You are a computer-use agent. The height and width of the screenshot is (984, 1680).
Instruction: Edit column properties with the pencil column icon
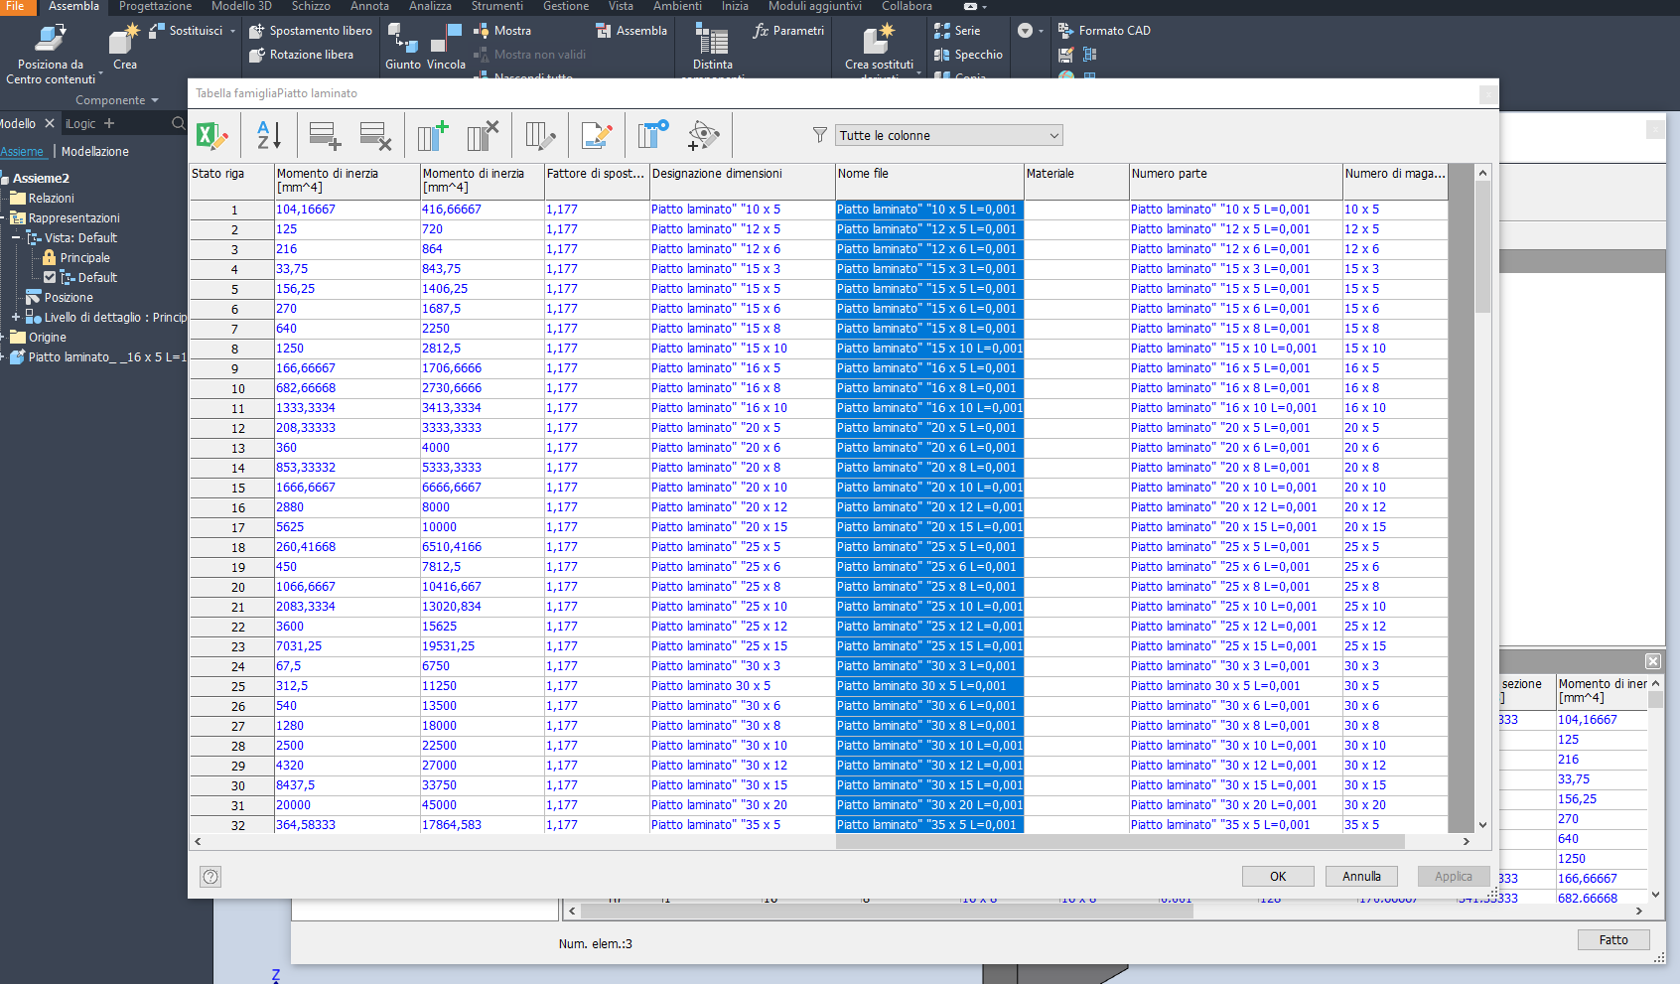click(540, 135)
